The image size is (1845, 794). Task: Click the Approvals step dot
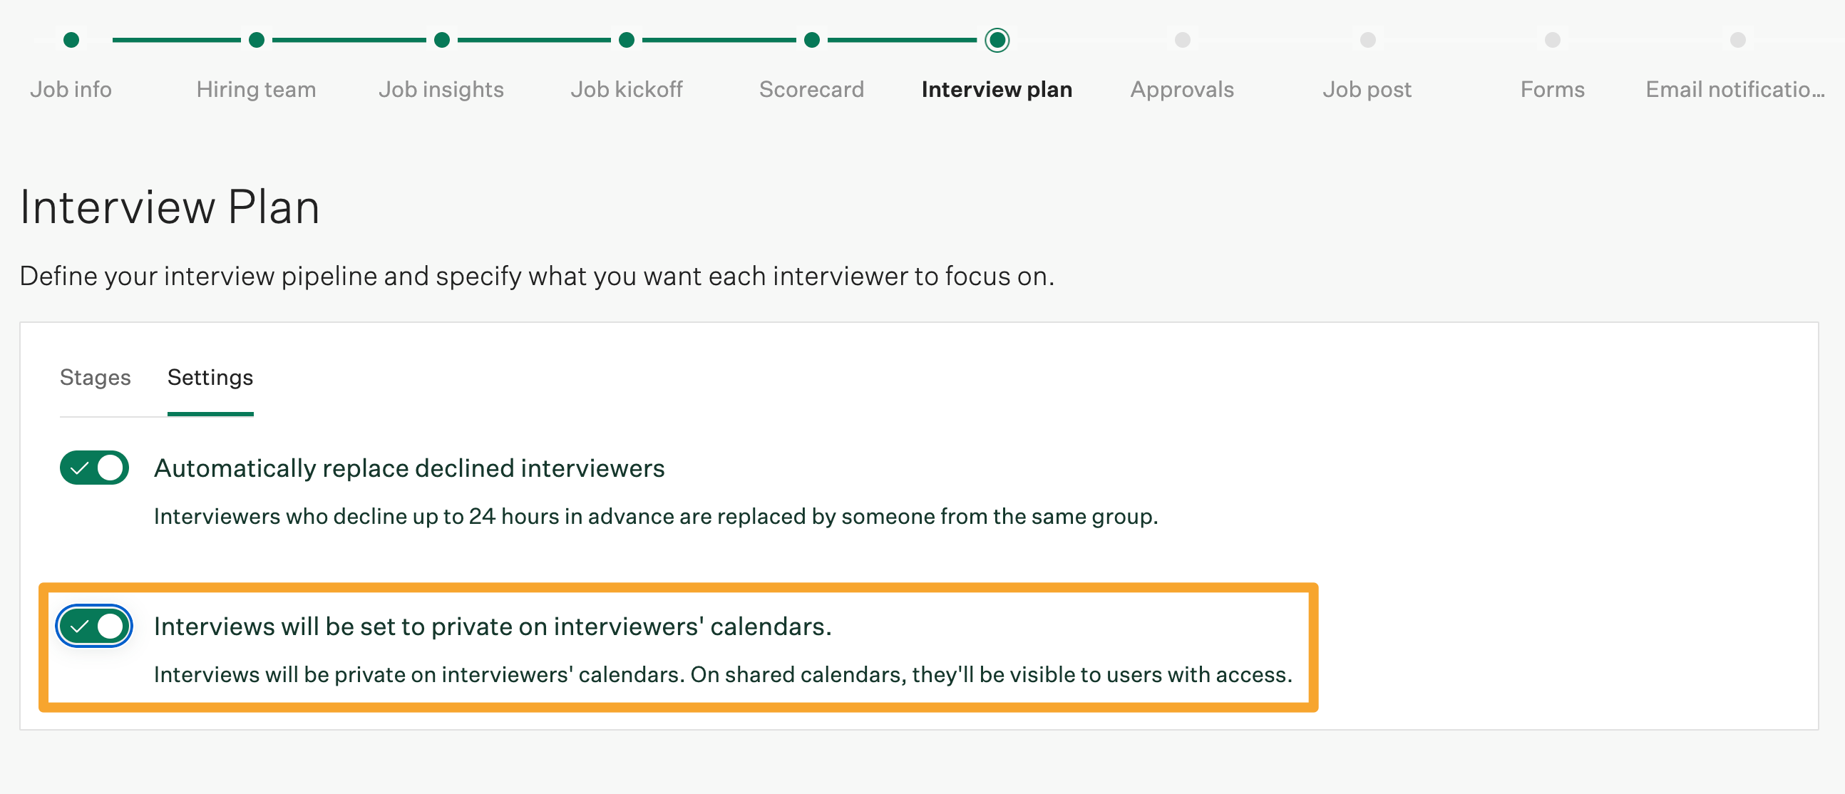point(1183,40)
